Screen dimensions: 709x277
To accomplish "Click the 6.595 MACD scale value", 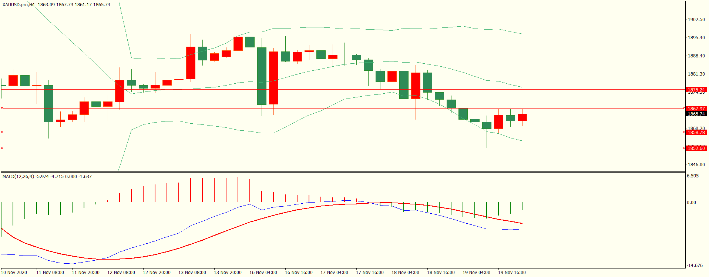I will point(693,176).
